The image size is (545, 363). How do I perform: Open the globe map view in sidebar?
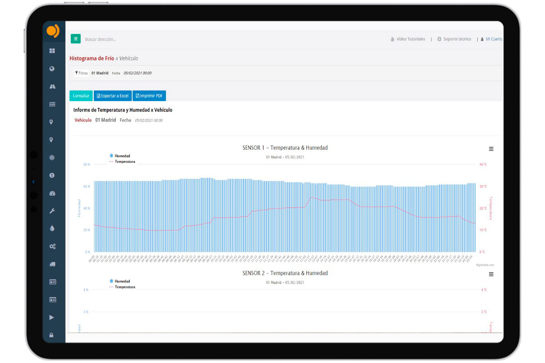click(52, 69)
